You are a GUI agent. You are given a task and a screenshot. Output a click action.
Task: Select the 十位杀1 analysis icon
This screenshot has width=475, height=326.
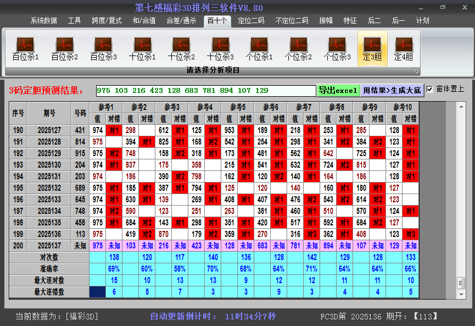point(142,48)
